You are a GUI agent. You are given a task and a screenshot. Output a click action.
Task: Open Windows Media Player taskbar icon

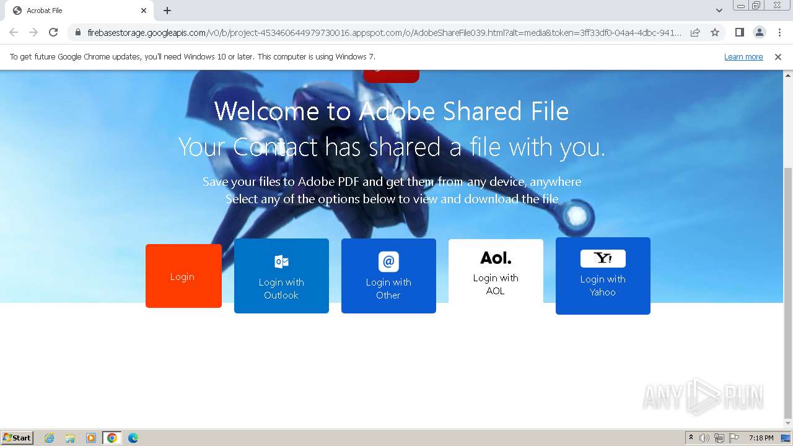91,438
